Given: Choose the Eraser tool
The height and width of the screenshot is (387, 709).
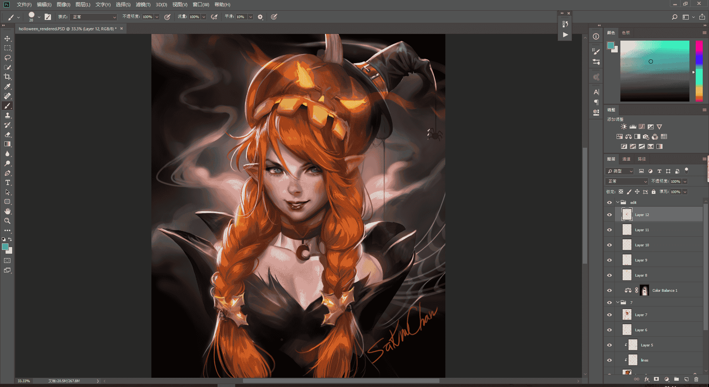Looking at the screenshot, I should pyautogui.click(x=7, y=134).
